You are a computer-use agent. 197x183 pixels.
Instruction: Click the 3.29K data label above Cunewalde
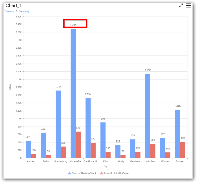[73, 25]
